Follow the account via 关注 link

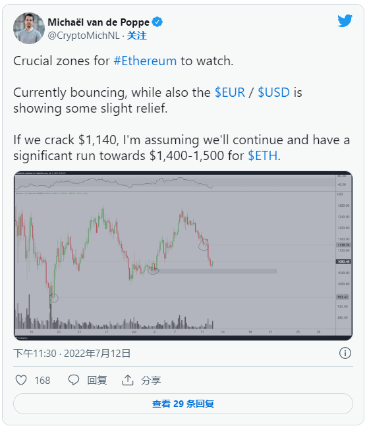(x=136, y=36)
